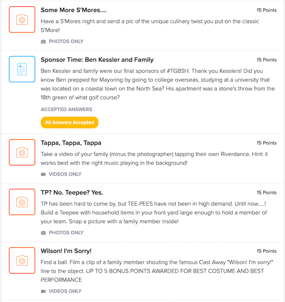
Task: Open the Some More S'Mores.... mission title
Action: [73, 10]
